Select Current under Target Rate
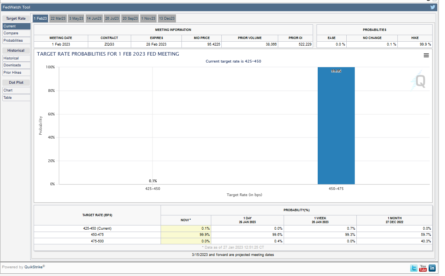445x276 pixels. pos(17,26)
